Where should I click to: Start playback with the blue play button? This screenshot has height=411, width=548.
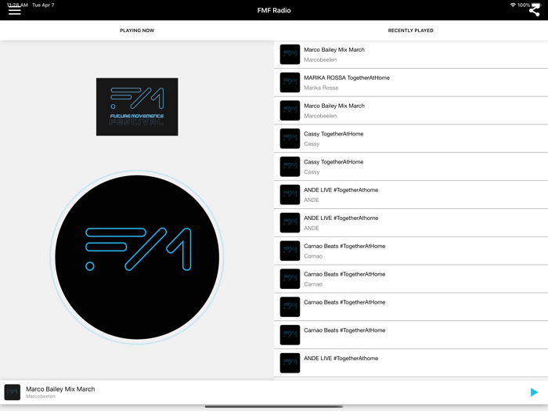pyautogui.click(x=534, y=392)
